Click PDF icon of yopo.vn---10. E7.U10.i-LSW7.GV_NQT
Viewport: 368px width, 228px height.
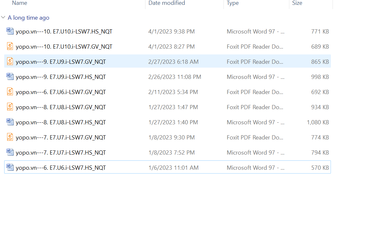pyautogui.click(x=10, y=46)
